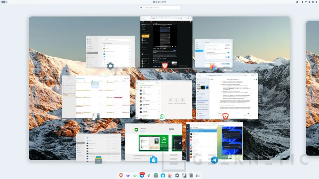The image size is (319, 179).
Task: Launch the colorful fan icon app in dock
Action: [170, 175]
